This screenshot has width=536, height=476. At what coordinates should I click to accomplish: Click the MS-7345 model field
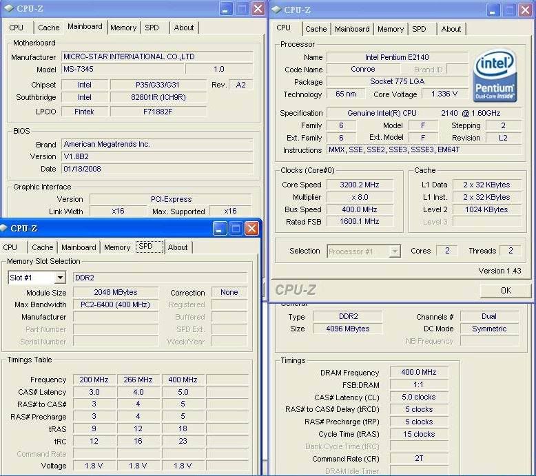pos(123,69)
